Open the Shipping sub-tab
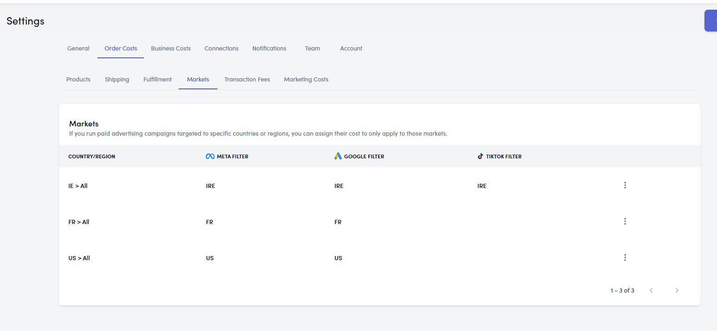Image resolution: width=717 pixels, height=331 pixels. point(117,80)
